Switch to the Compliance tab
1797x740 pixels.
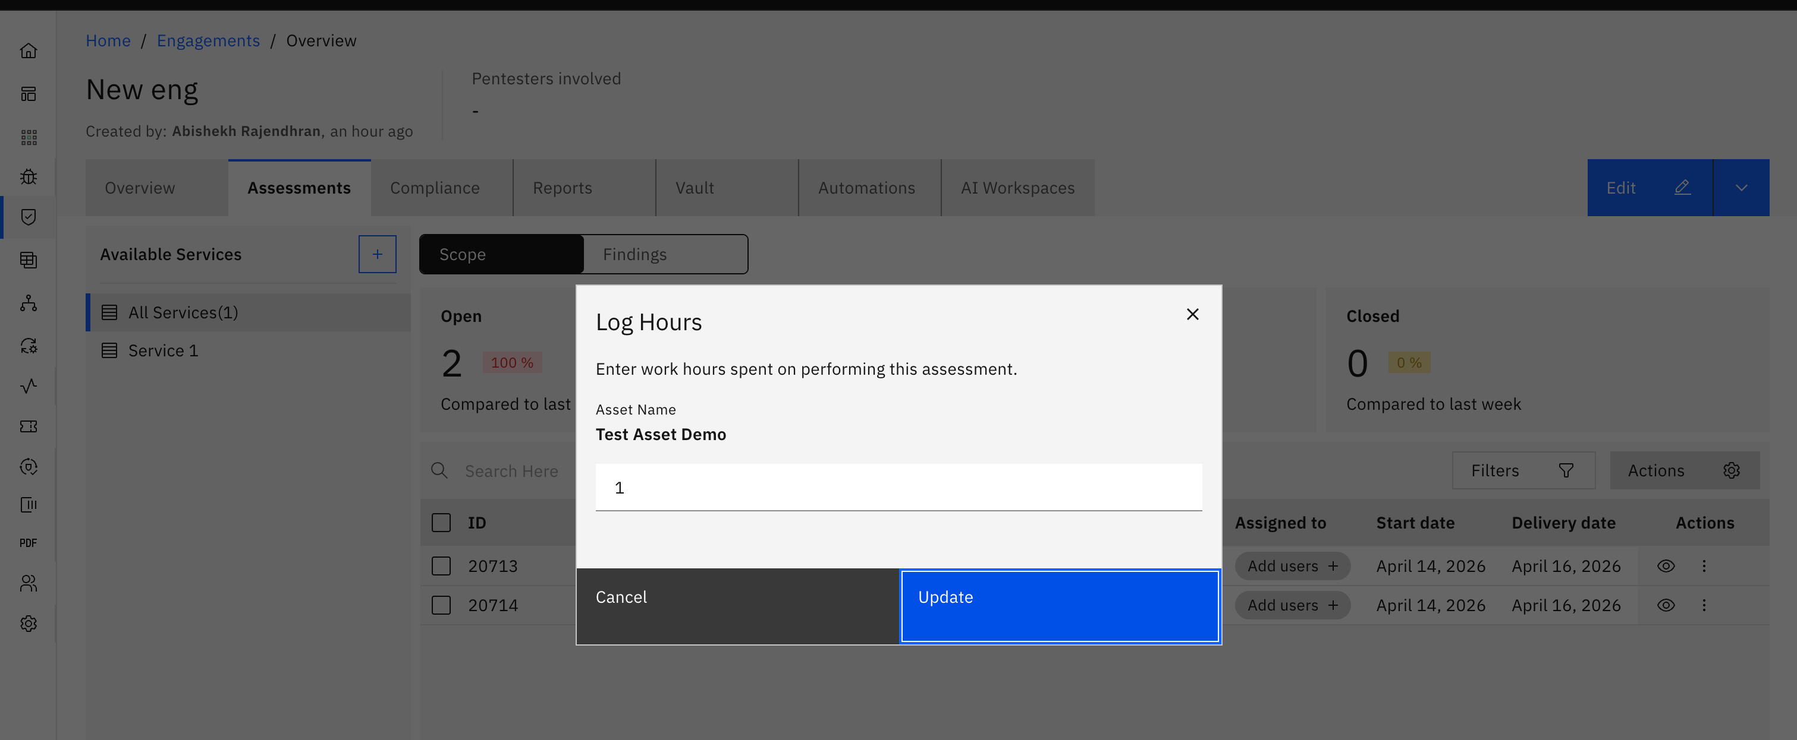pos(442,188)
